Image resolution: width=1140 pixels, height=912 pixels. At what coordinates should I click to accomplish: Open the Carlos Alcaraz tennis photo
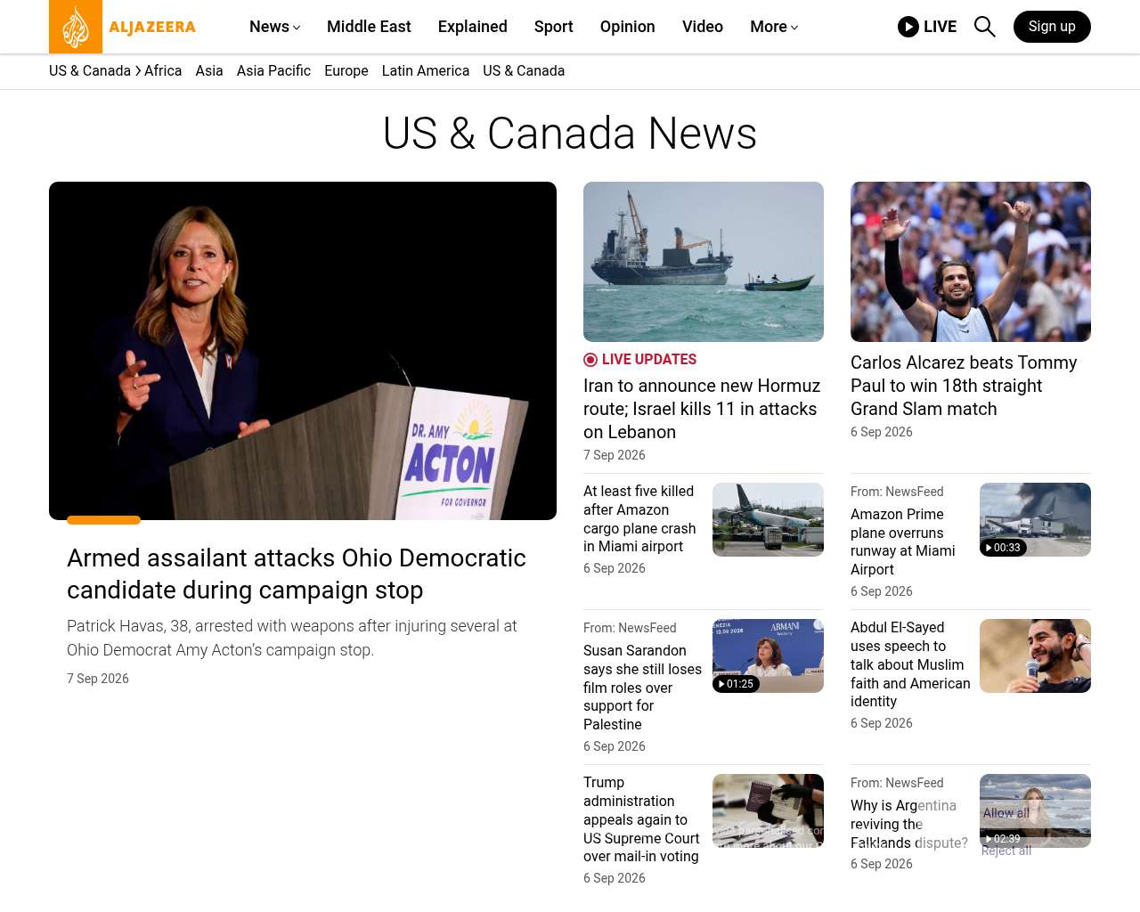pyautogui.click(x=971, y=262)
